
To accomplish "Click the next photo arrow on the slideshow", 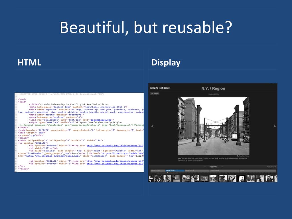I will pos(275,126).
